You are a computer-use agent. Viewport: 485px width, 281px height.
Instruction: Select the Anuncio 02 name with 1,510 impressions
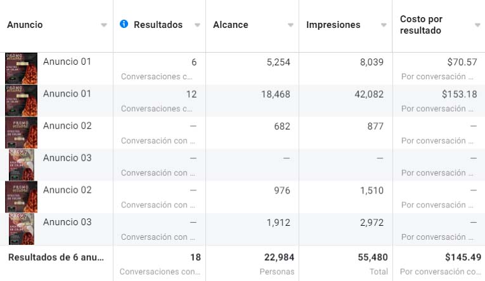(67, 190)
